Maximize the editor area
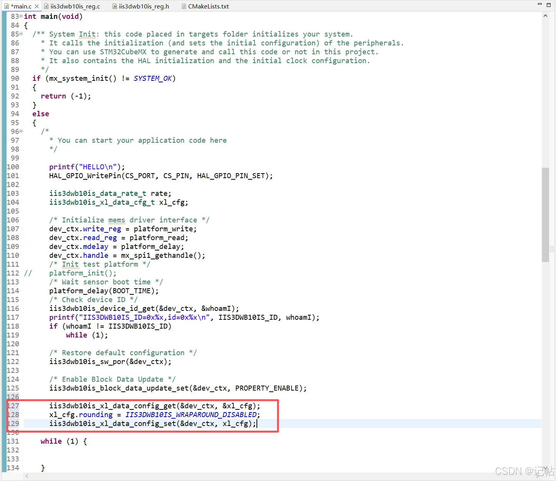Screen dimensions: 556x481 click(549, 5)
